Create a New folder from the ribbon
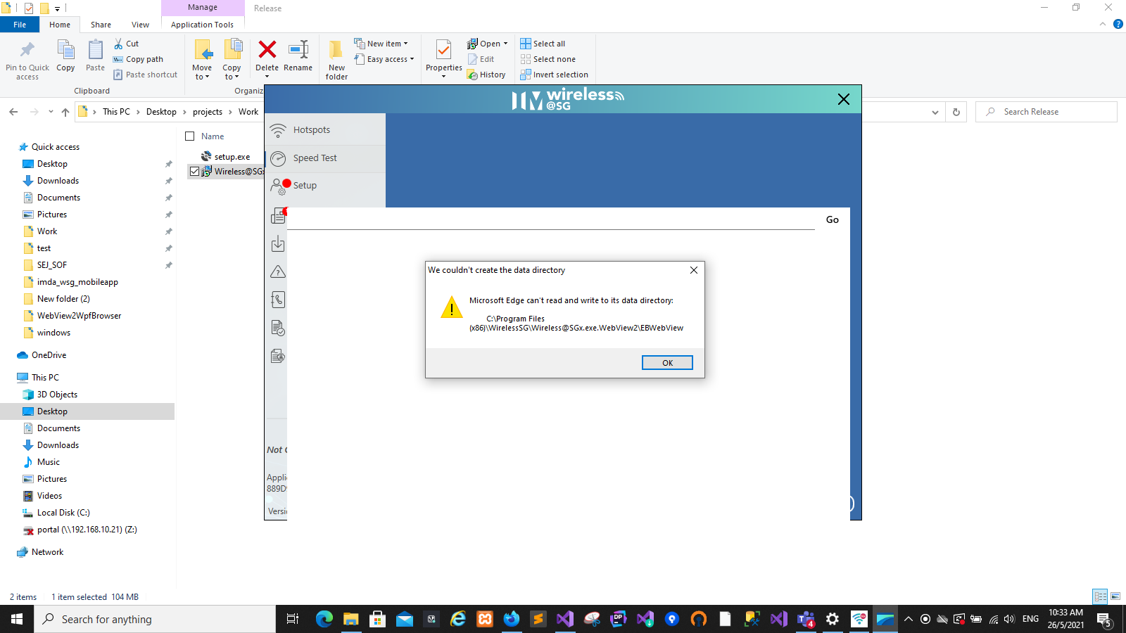 click(336, 60)
